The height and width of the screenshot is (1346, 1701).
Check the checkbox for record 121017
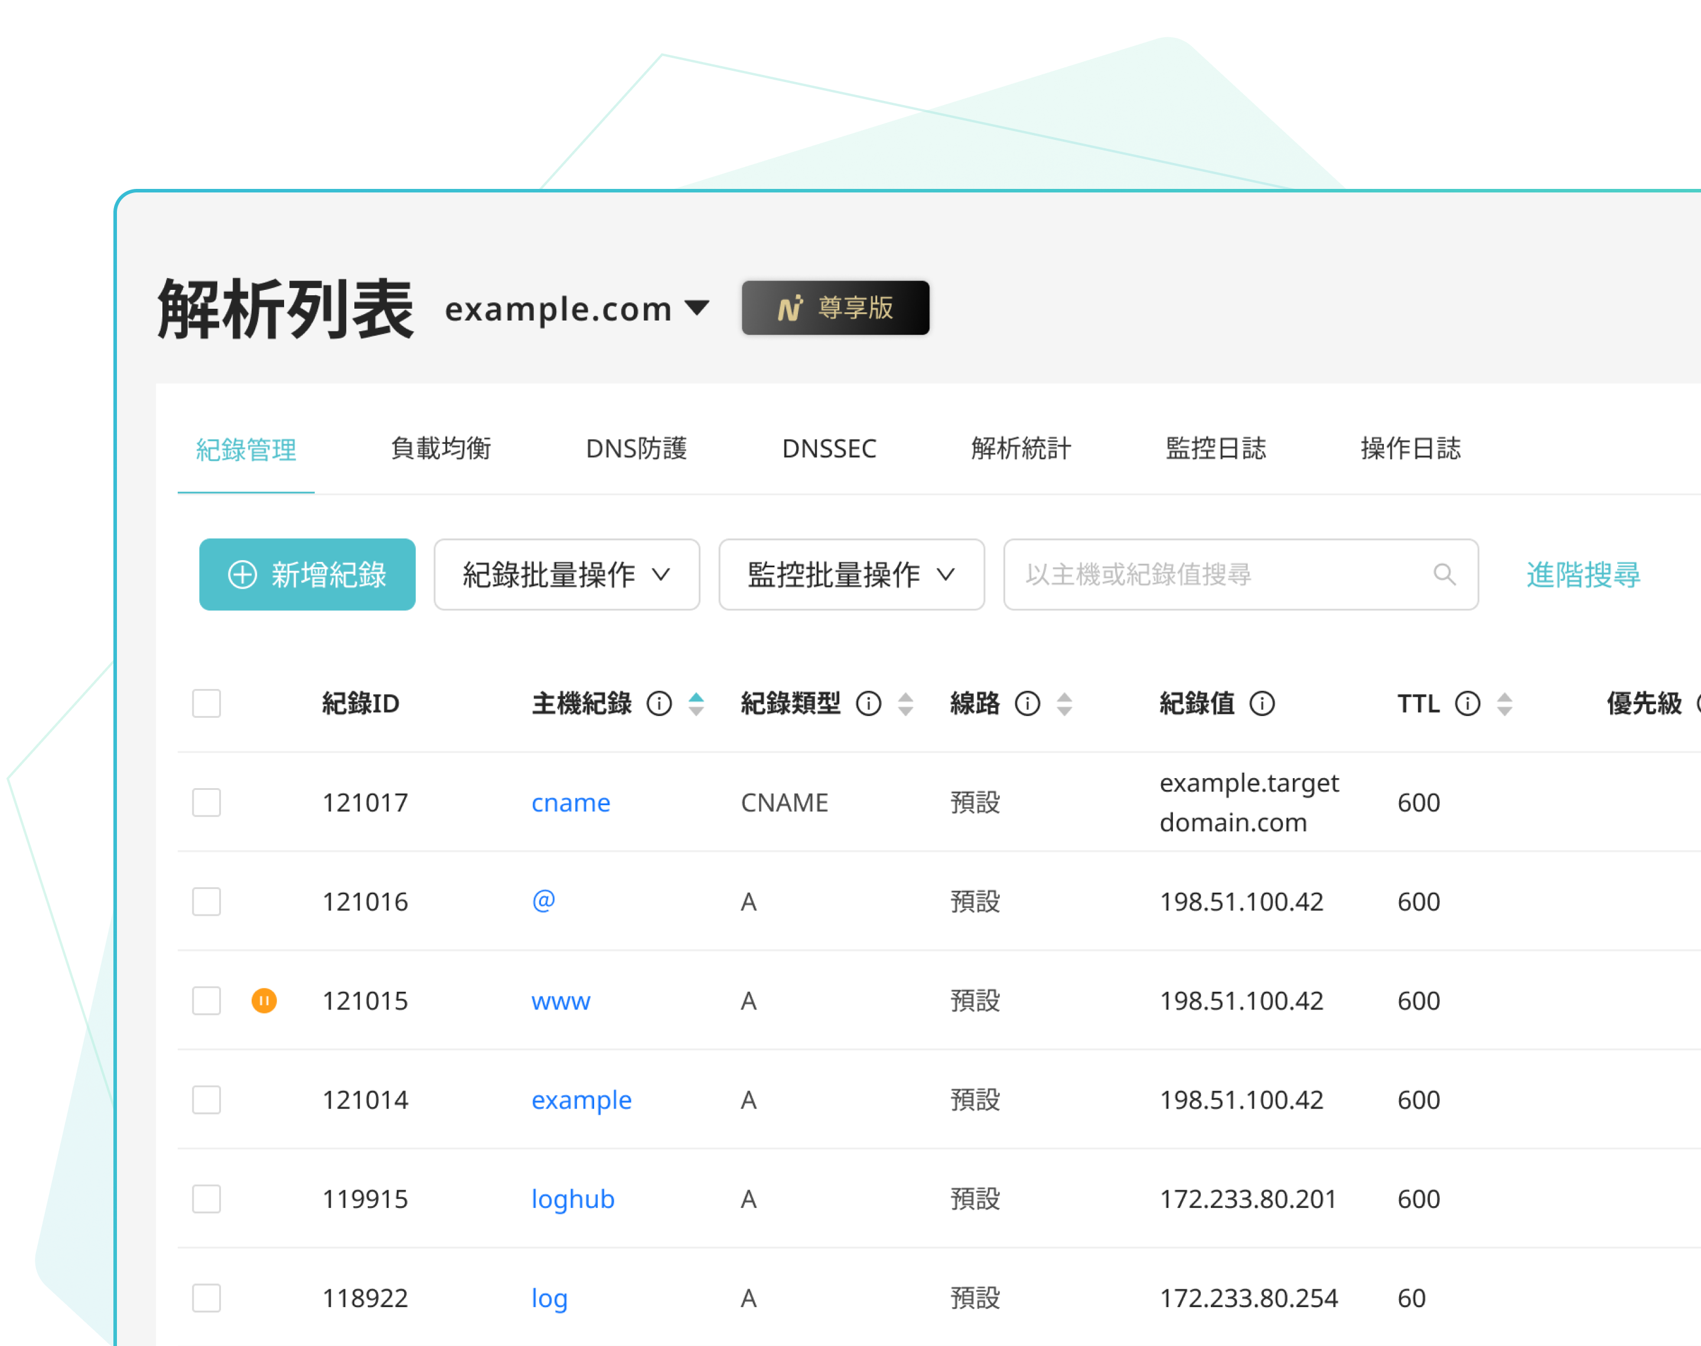pyautogui.click(x=207, y=802)
